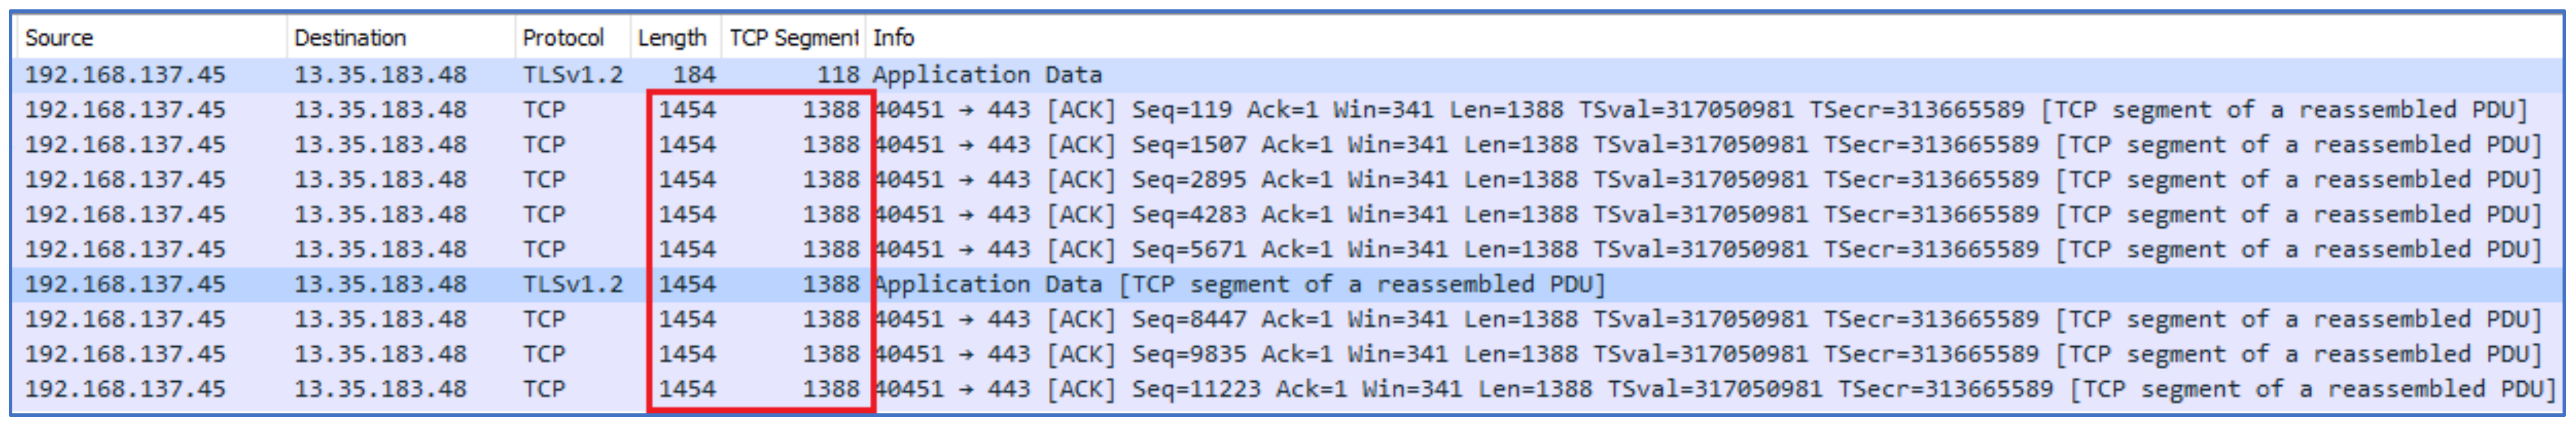Select the first Application Data packet with length 184
Screen dimensions: 2576x425
pos(986,75)
